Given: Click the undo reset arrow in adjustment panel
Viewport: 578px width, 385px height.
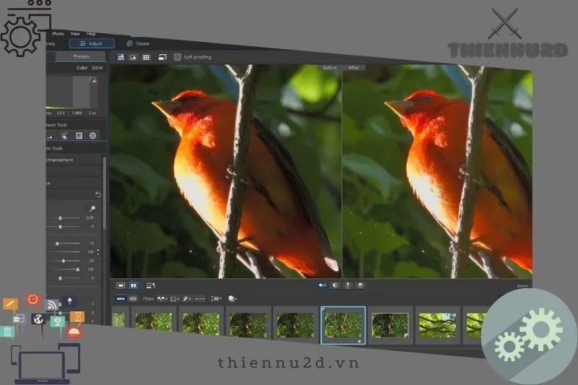Looking at the screenshot, I should tap(98, 194).
